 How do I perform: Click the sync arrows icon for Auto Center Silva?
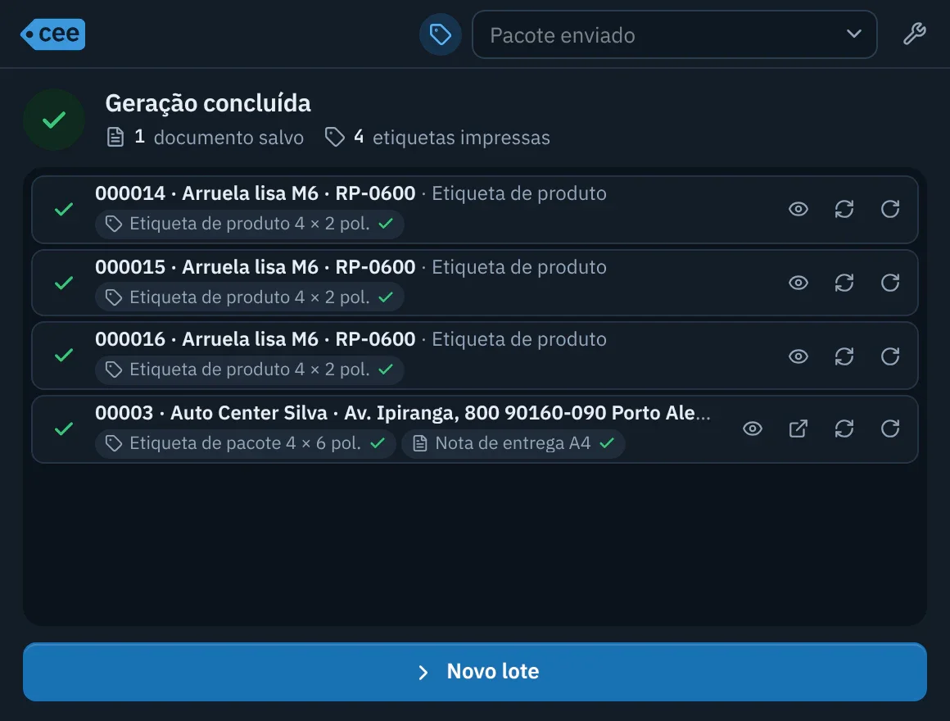(844, 429)
